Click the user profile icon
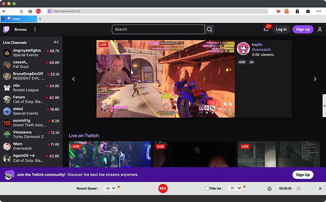Viewport: 326px width, 202px height. 319,29
